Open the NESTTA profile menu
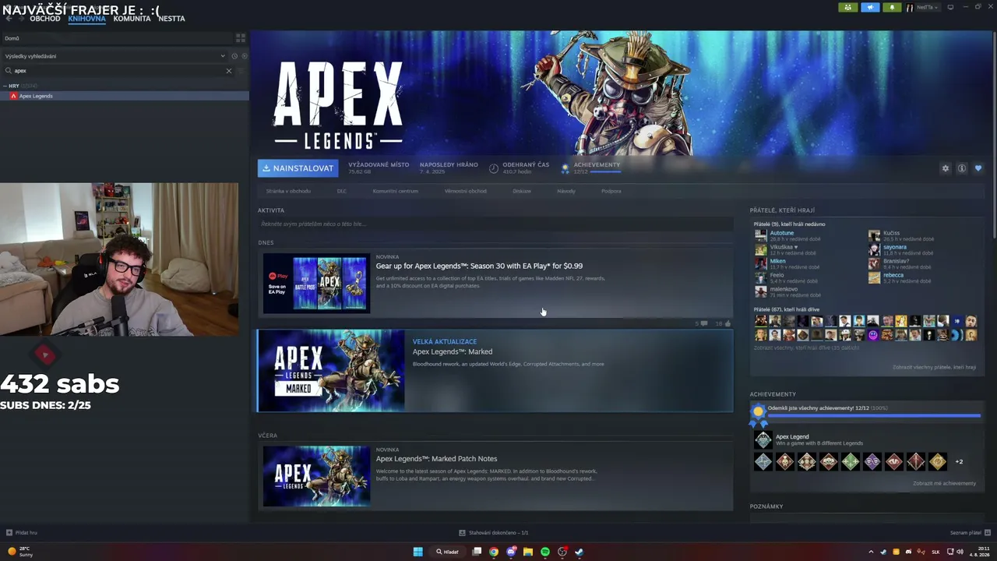The height and width of the screenshot is (561, 997). coord(171,19)
